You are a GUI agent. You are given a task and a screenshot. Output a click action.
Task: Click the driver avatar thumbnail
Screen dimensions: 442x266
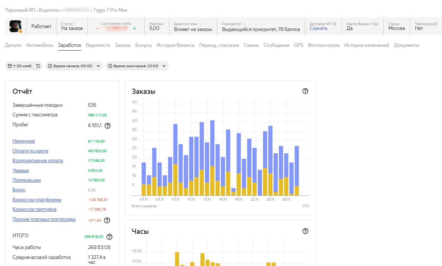[x=15, y=26]
